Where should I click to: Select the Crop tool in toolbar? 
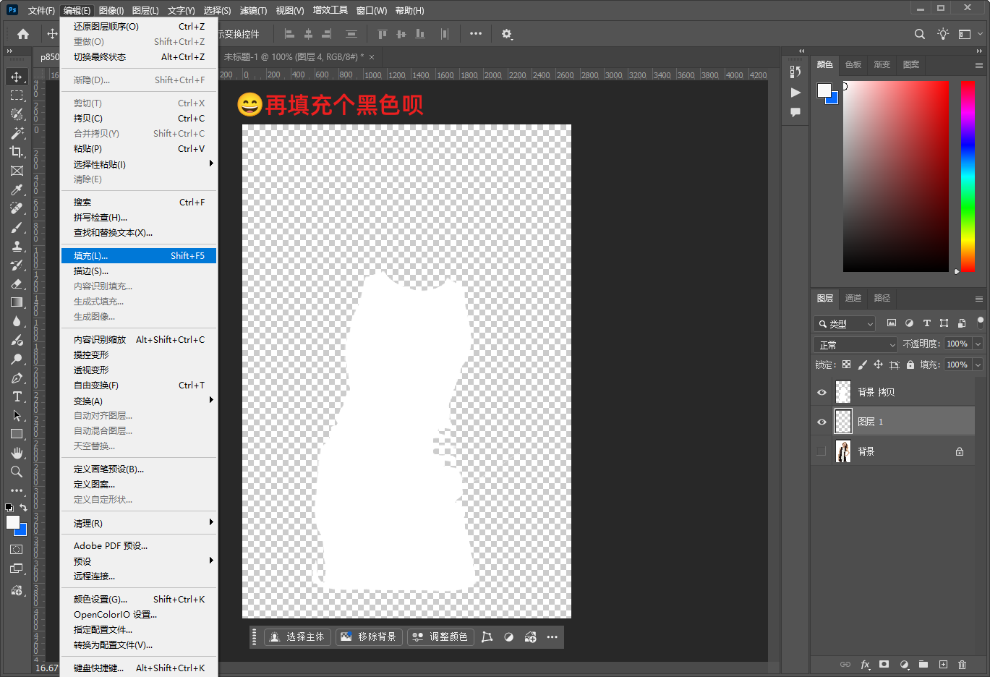coord(17,152)
